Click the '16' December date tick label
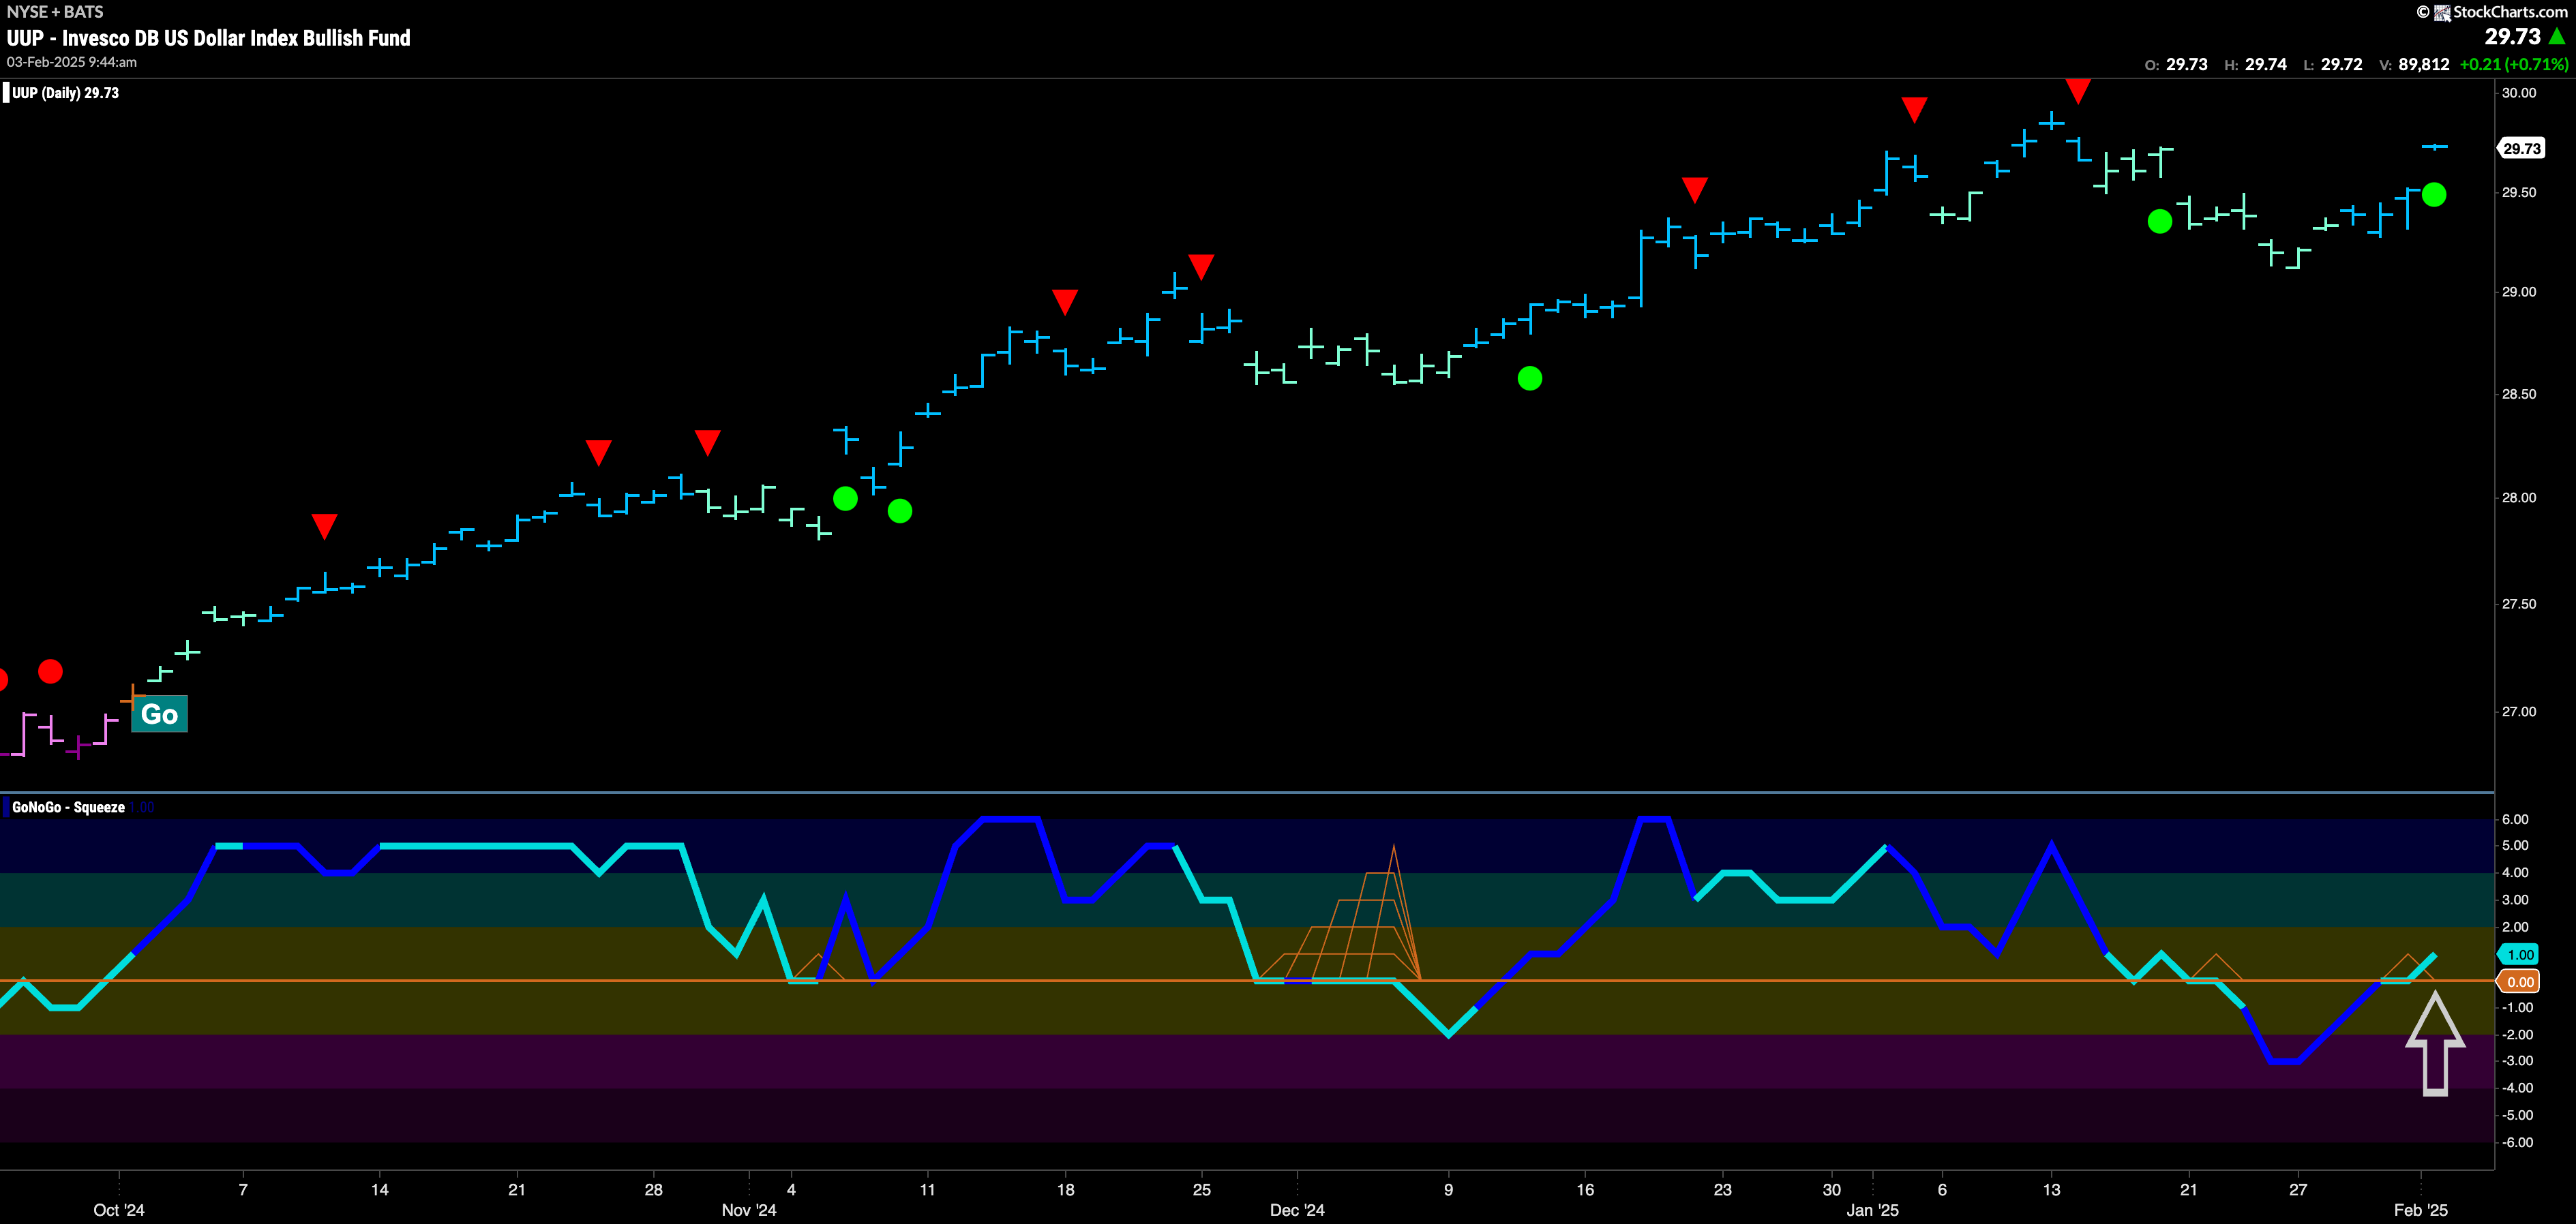Viewport: 2576px width, 1224px height. coord(1585,1189)
